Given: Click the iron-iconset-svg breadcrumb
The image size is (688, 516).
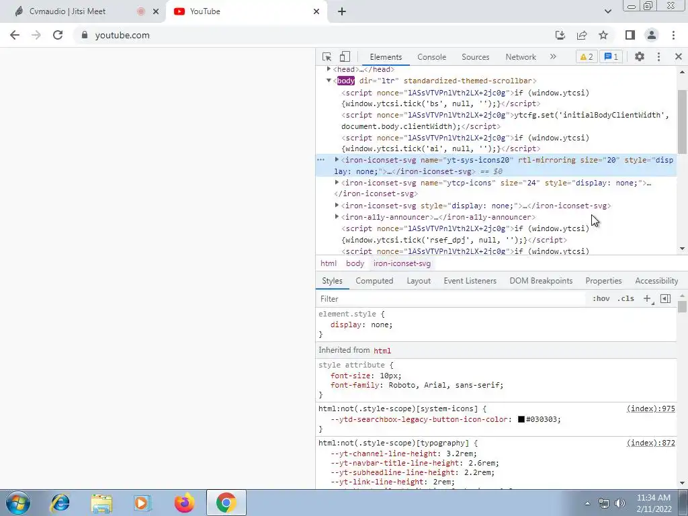Looking at the screenshot, I should coord(402,263).
